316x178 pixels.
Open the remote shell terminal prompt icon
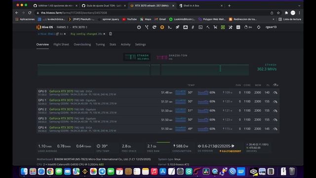pos(170,27)
